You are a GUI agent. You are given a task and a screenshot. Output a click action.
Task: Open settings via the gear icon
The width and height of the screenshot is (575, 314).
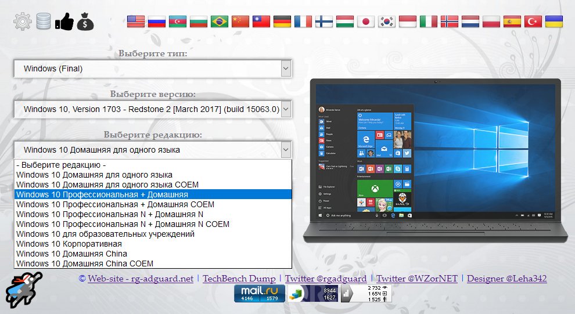(x=23, y=21)
